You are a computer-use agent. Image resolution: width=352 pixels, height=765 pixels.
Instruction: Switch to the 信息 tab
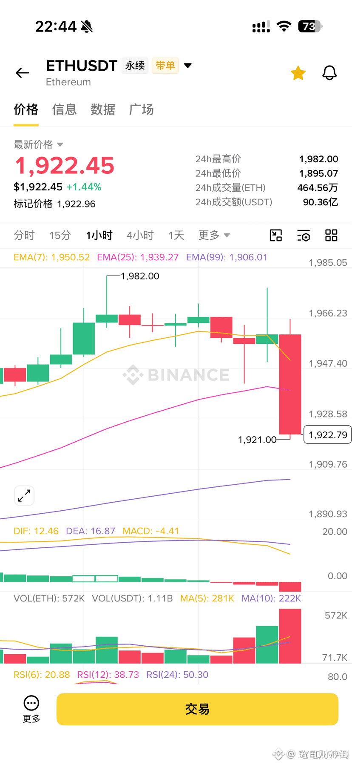[x=64, y=109]
